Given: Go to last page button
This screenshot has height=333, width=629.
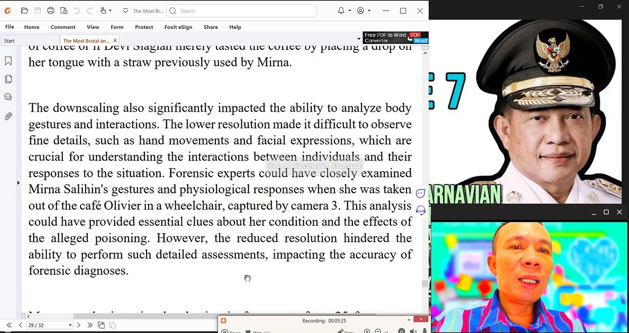Looking at the screenshot, I should click(90, 325).
